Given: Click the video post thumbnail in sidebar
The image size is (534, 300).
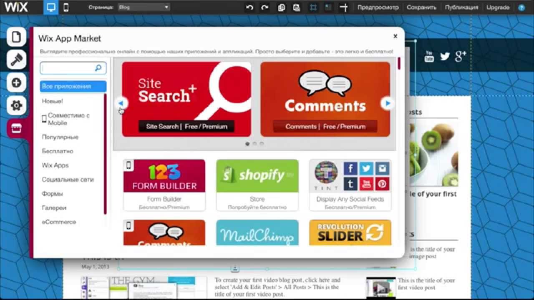Looking at the screenshot, I should tap(381, 287).
